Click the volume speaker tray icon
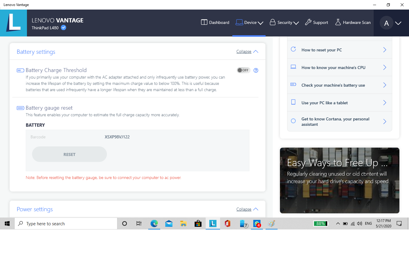Screen dimensions: 409x271 [x=360, y=223]
